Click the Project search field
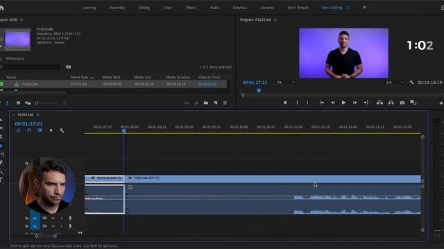Viewport: 444px width, 249px height. (31, 67)
